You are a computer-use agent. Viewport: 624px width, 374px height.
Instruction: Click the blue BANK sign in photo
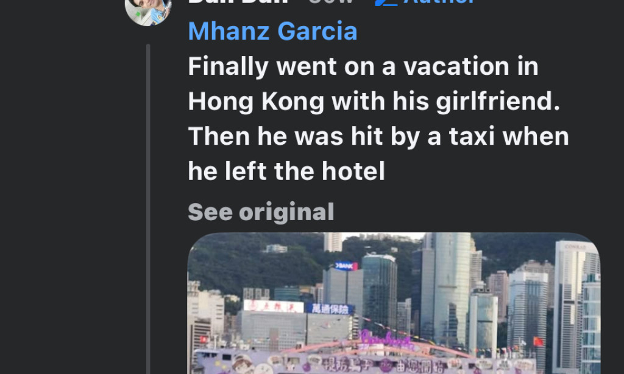[346, 266]
